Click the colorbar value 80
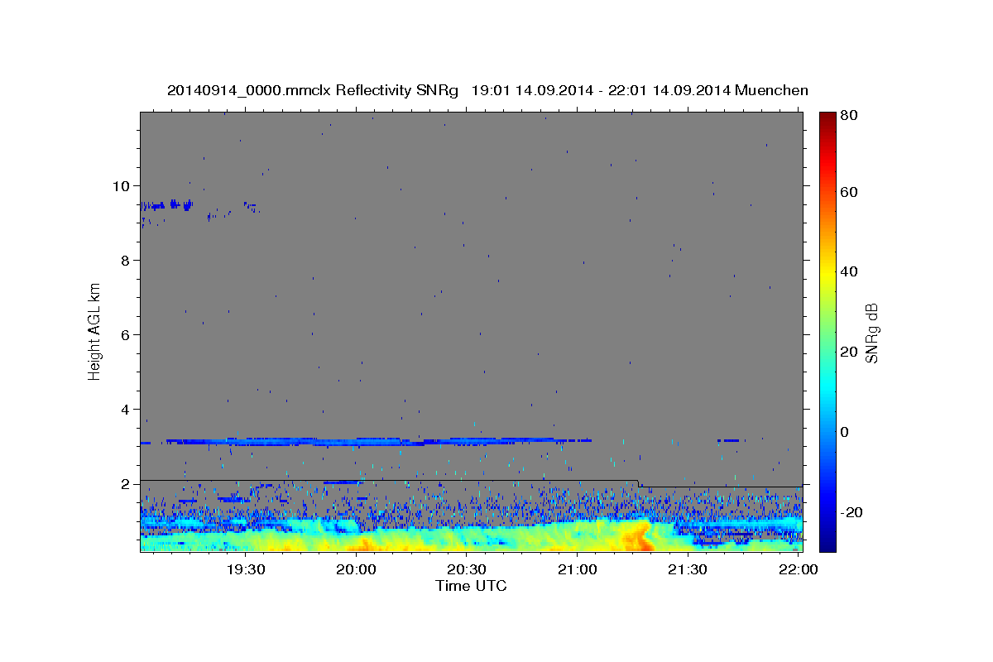 coord(851,116)
